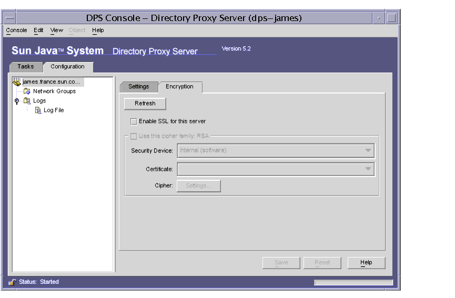Collapse the Logs tree node
The width and height of the screenshot is (455, 298).
[17, 101]
